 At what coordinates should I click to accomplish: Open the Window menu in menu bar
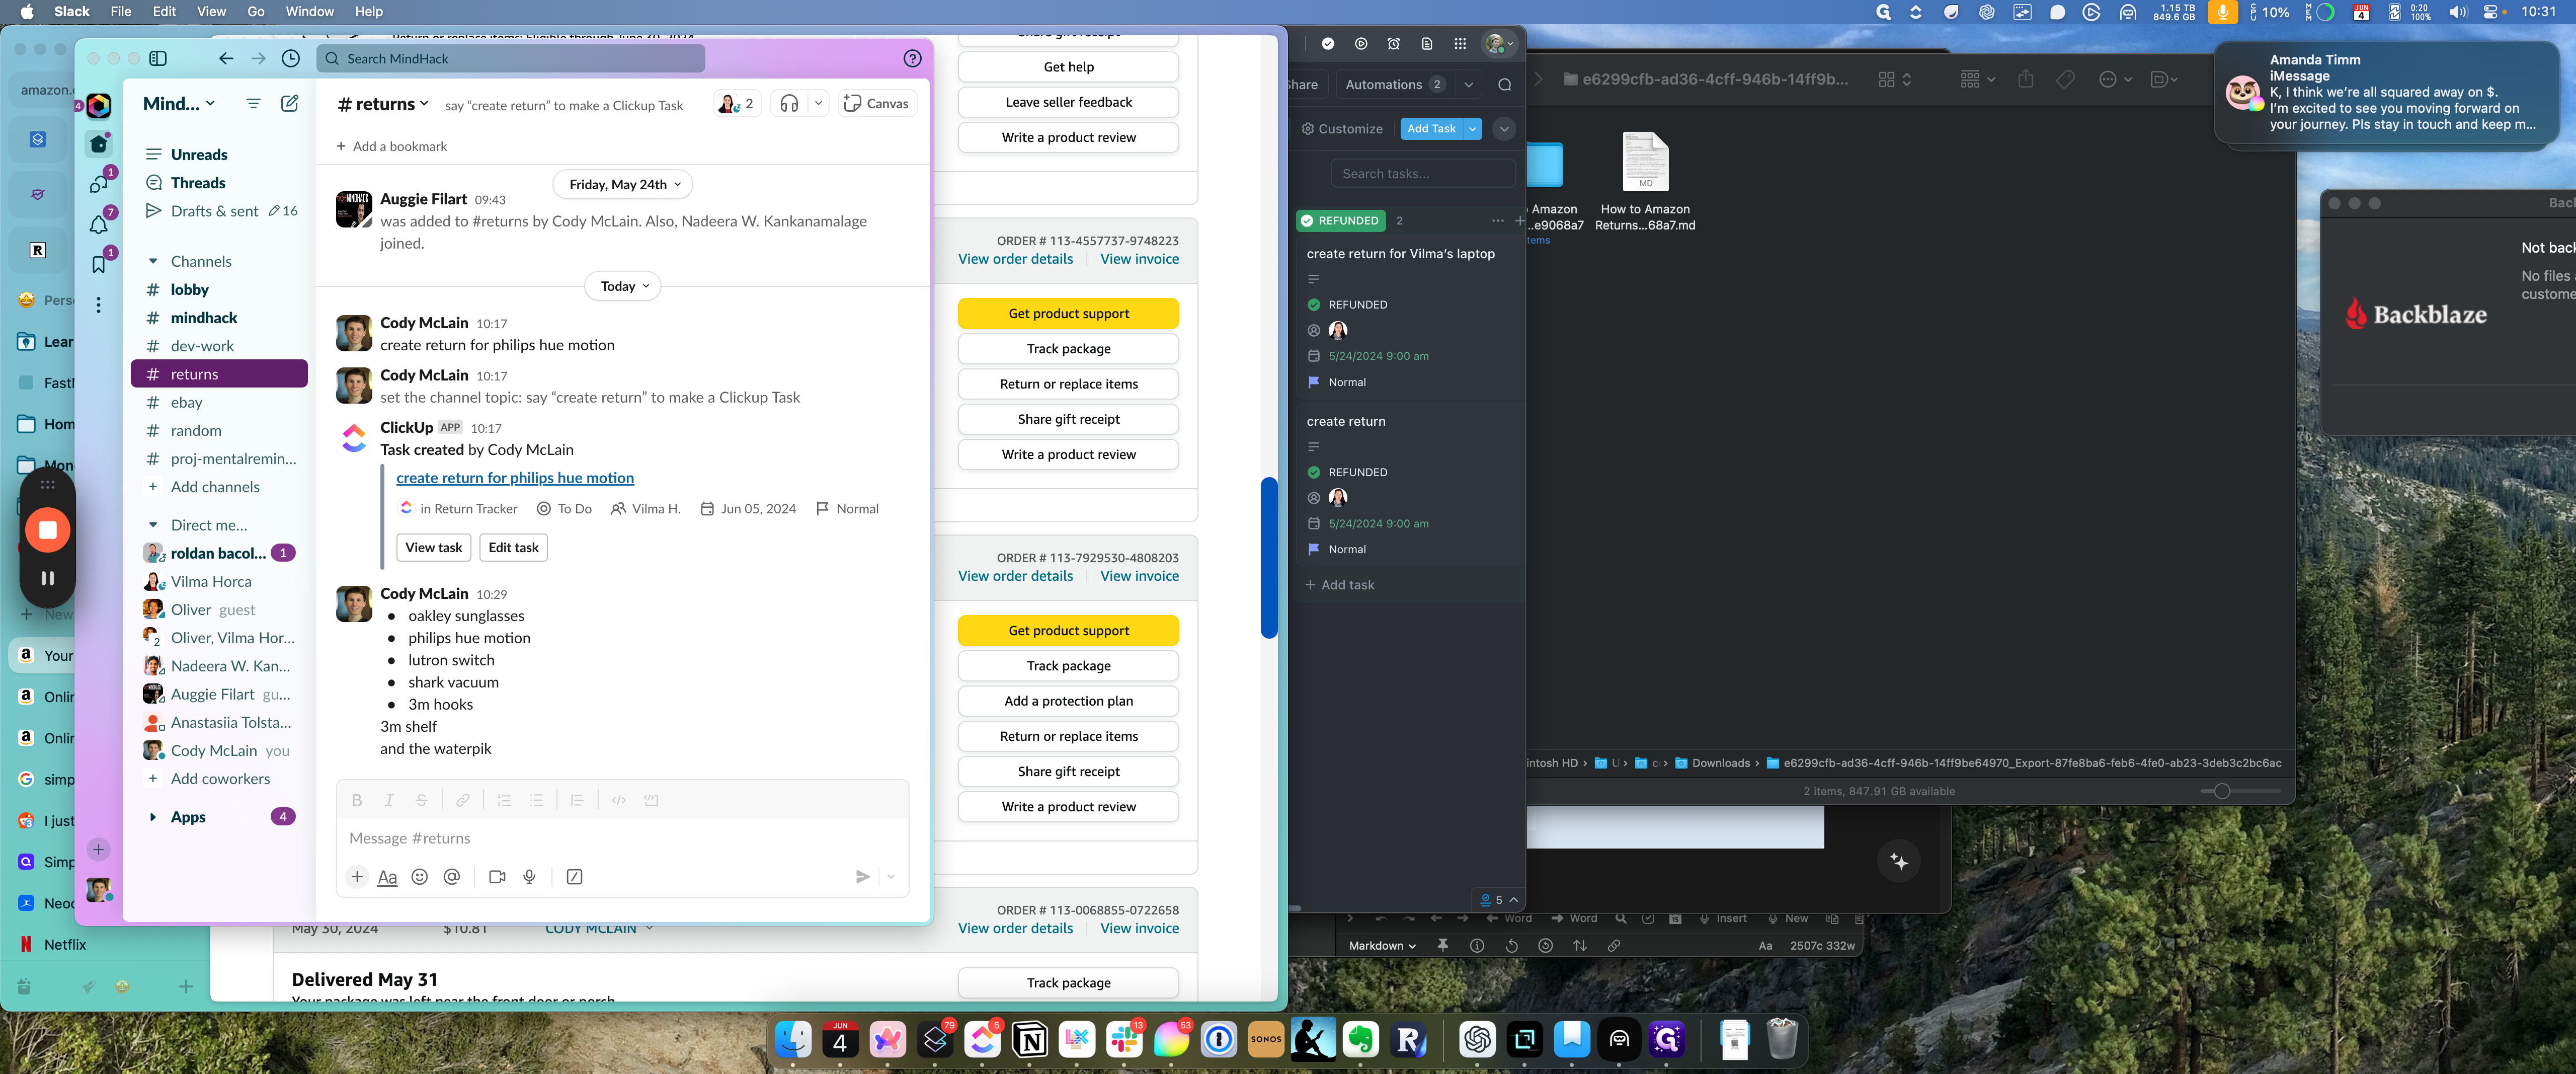coord(309,11)
